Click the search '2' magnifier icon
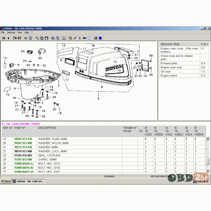This screenshot has height=211, width=211. tap(58, 38)
